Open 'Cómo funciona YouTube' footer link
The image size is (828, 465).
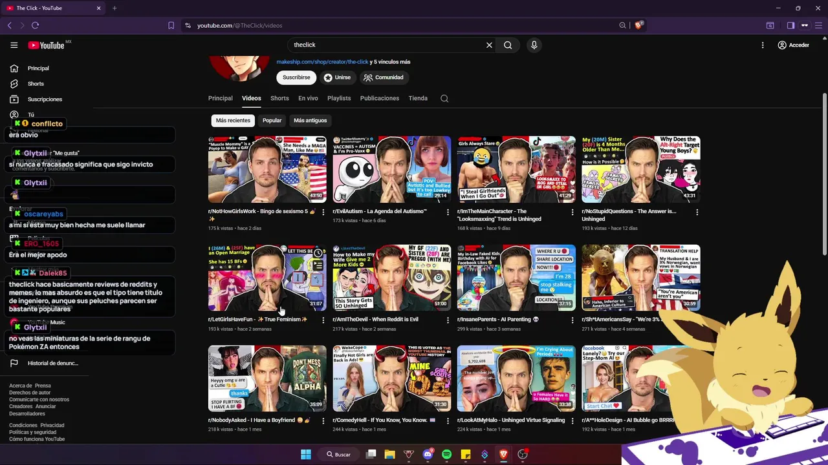click(37, 439)
